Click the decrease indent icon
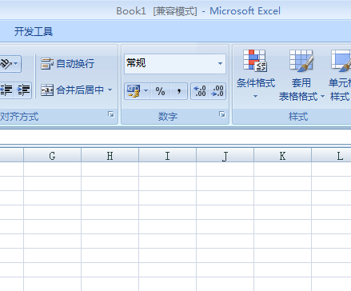Image resolution: width=351 pixels, height=291 pixels. [x=6, y=90]
